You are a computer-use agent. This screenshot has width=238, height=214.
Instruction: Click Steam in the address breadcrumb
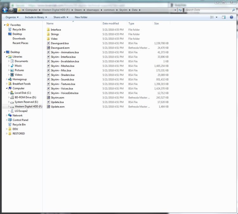[78, 10]
